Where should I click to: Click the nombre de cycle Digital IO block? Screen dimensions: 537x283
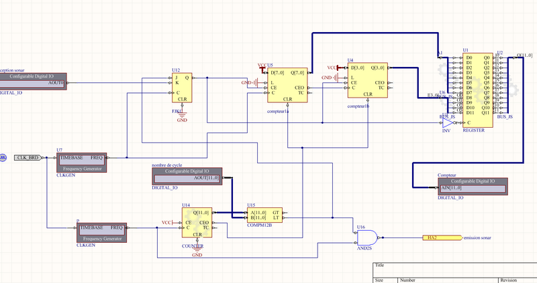pos(191,175)
